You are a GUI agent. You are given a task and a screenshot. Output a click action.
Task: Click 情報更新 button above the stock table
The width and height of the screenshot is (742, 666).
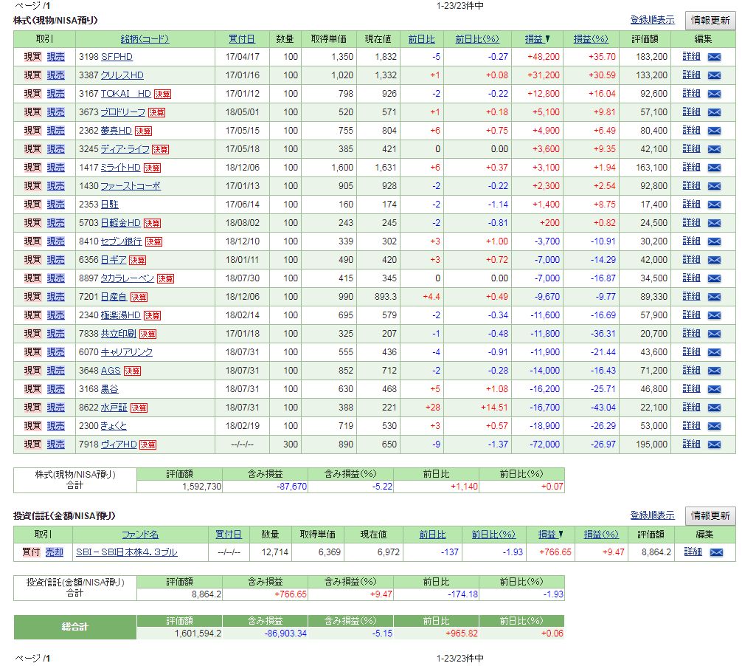tap(710, 21)
